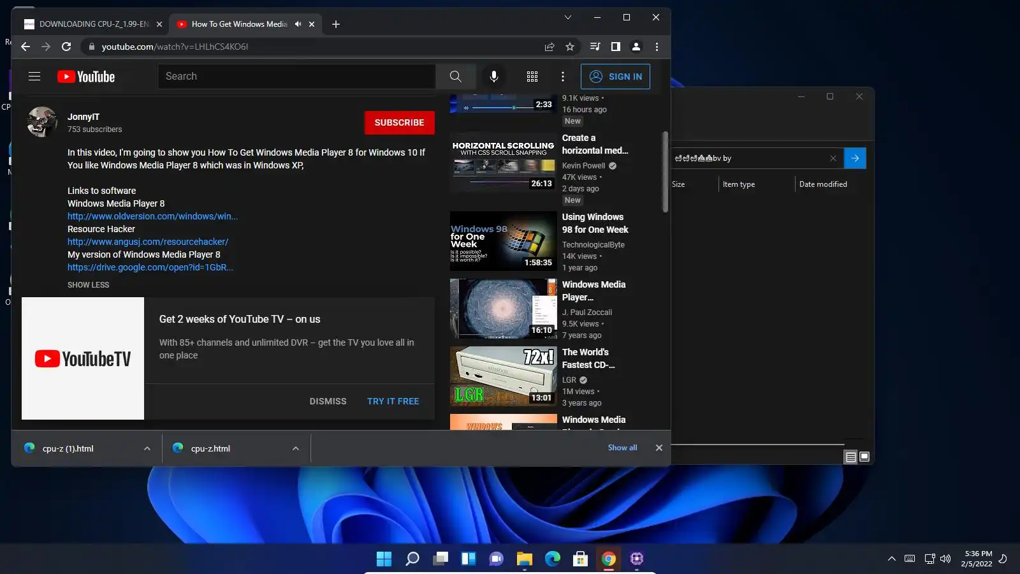1020x574 pixels.
Task: Open Windows 98 for One Week thumbnail
Action: pyautogui.click(x=504, y=241)
